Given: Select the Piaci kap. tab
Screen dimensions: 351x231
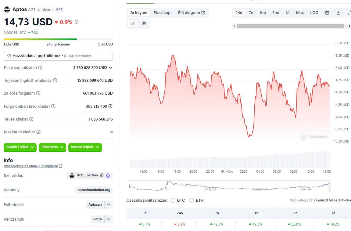Looking at the screenshot, I should 163,13.
